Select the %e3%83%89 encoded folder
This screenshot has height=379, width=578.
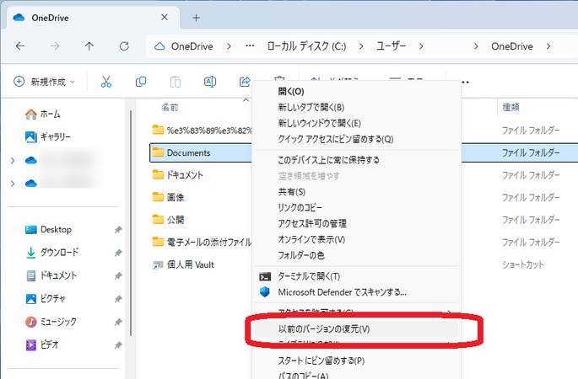(202, 131)
